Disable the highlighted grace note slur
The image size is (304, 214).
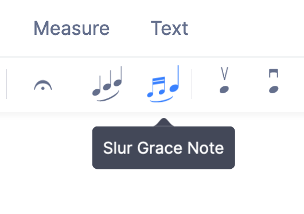[x=163, y=84]
